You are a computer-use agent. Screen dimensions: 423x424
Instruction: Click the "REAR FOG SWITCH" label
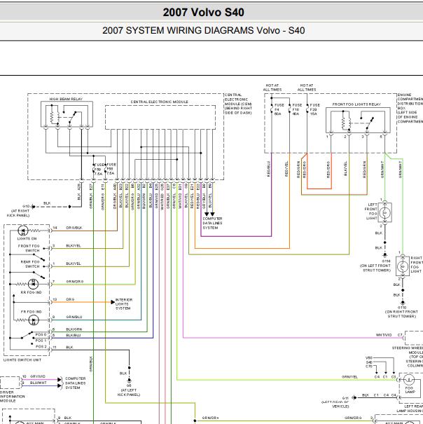coord(30,264)
